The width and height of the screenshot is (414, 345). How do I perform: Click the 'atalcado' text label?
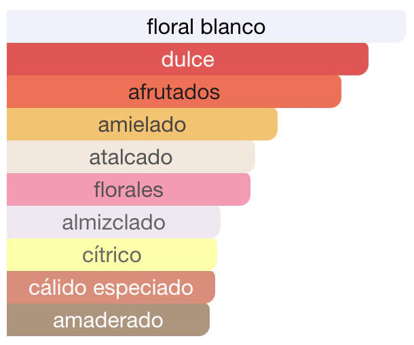pos(131,157)
